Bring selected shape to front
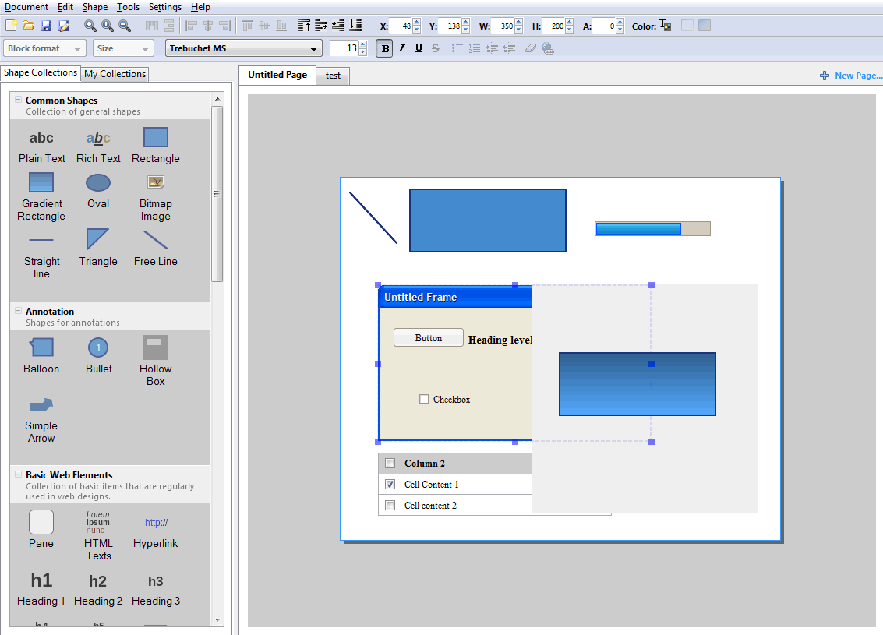883x635 pixels. point(303,26)
